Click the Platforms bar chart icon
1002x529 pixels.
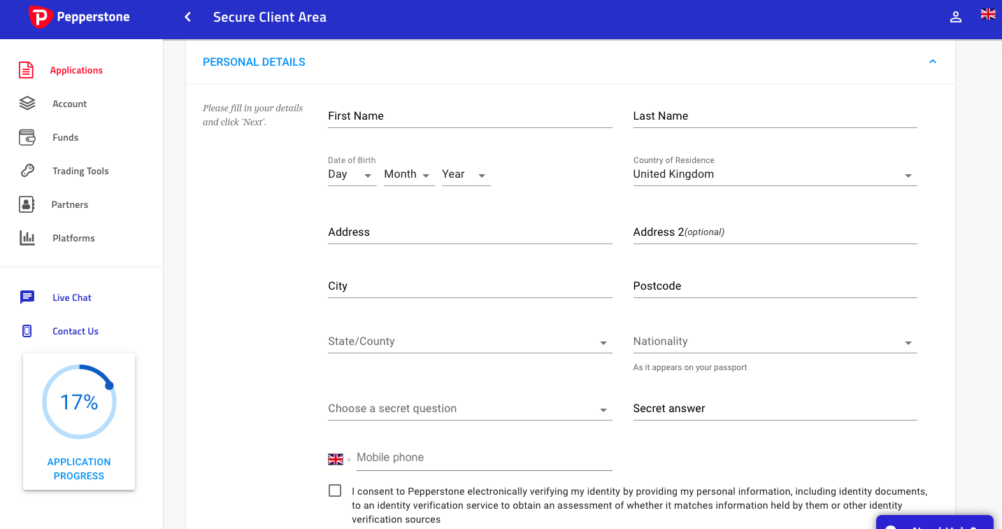click(x=27, y=238)
